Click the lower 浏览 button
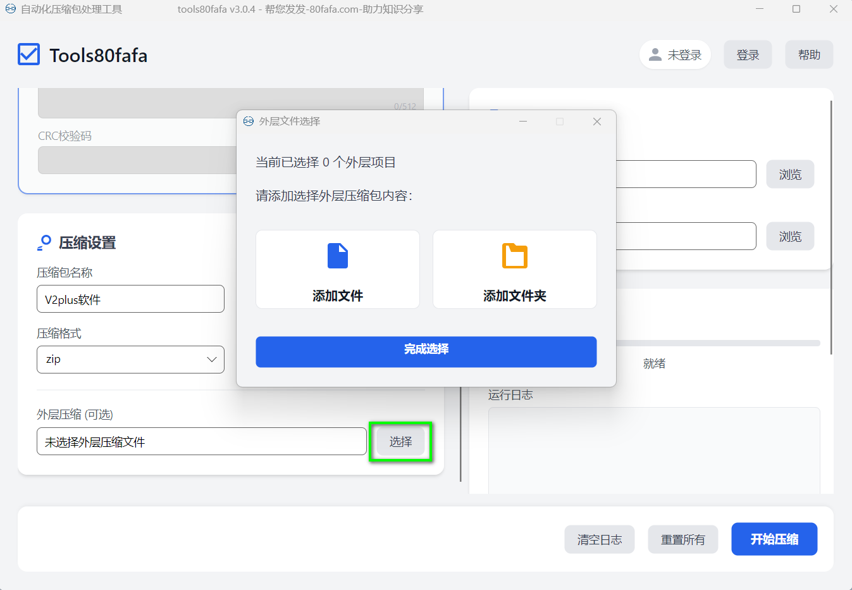The image size is (852, 590). point(790,237)
